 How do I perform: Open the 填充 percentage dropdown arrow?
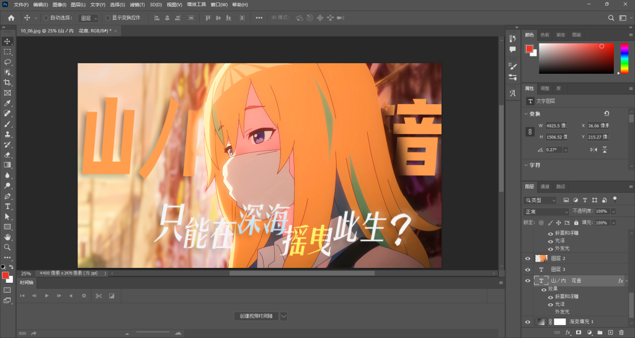(x=613, y=223)
